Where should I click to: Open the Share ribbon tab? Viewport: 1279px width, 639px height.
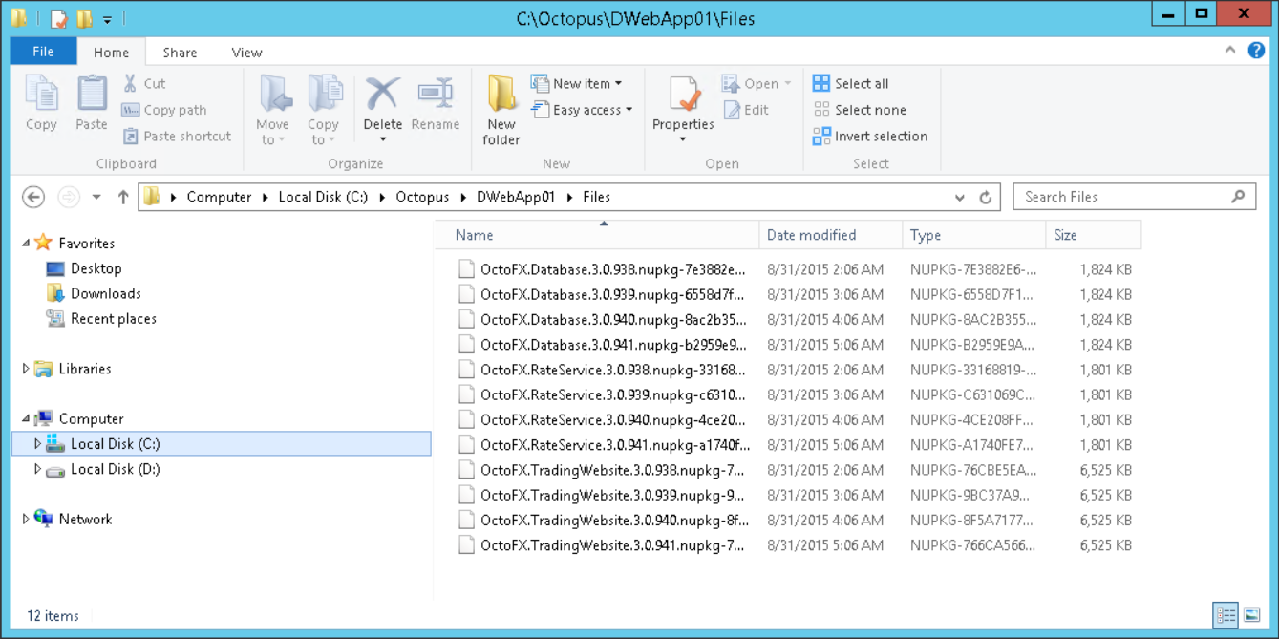[x=180, y=53]
